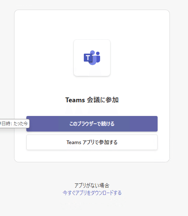Open 今すぐアプリをダウンロードする link
188x216 pixels.
(x=92, y=193)
